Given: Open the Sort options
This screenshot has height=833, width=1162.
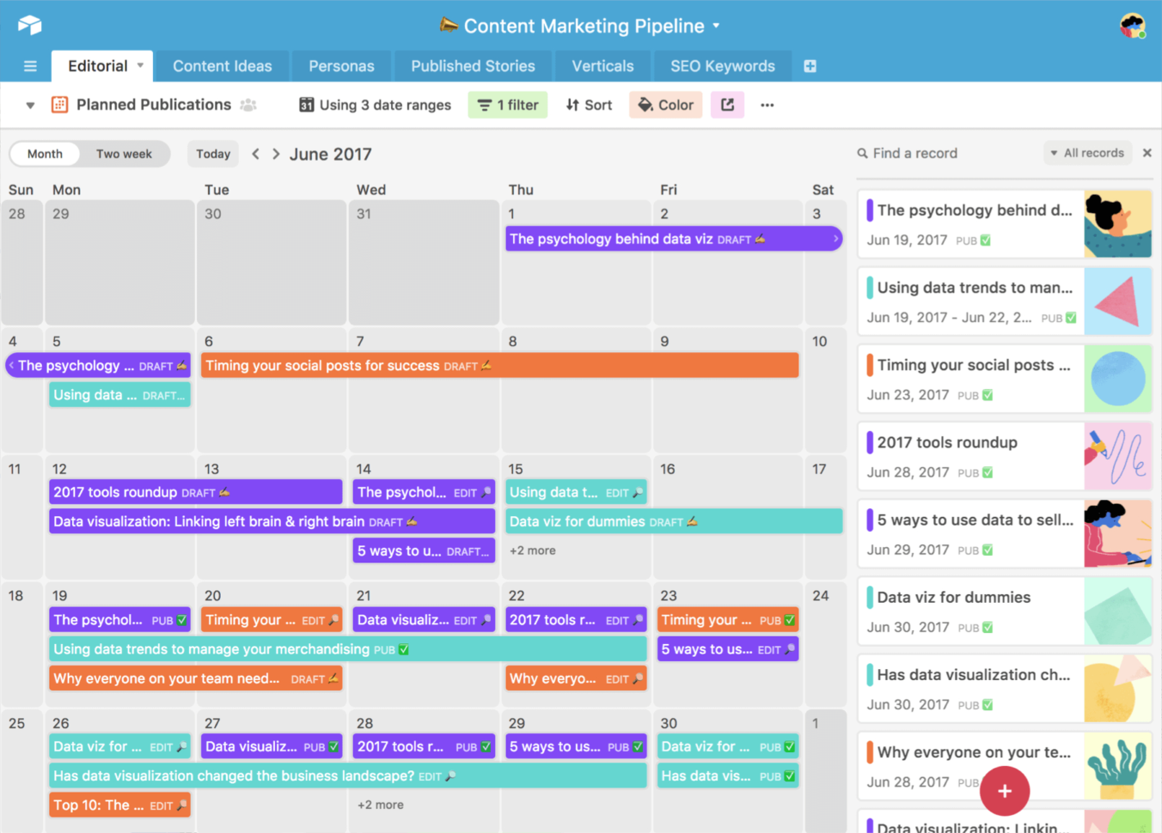Looking at the screenshot, I should (589, 105).
